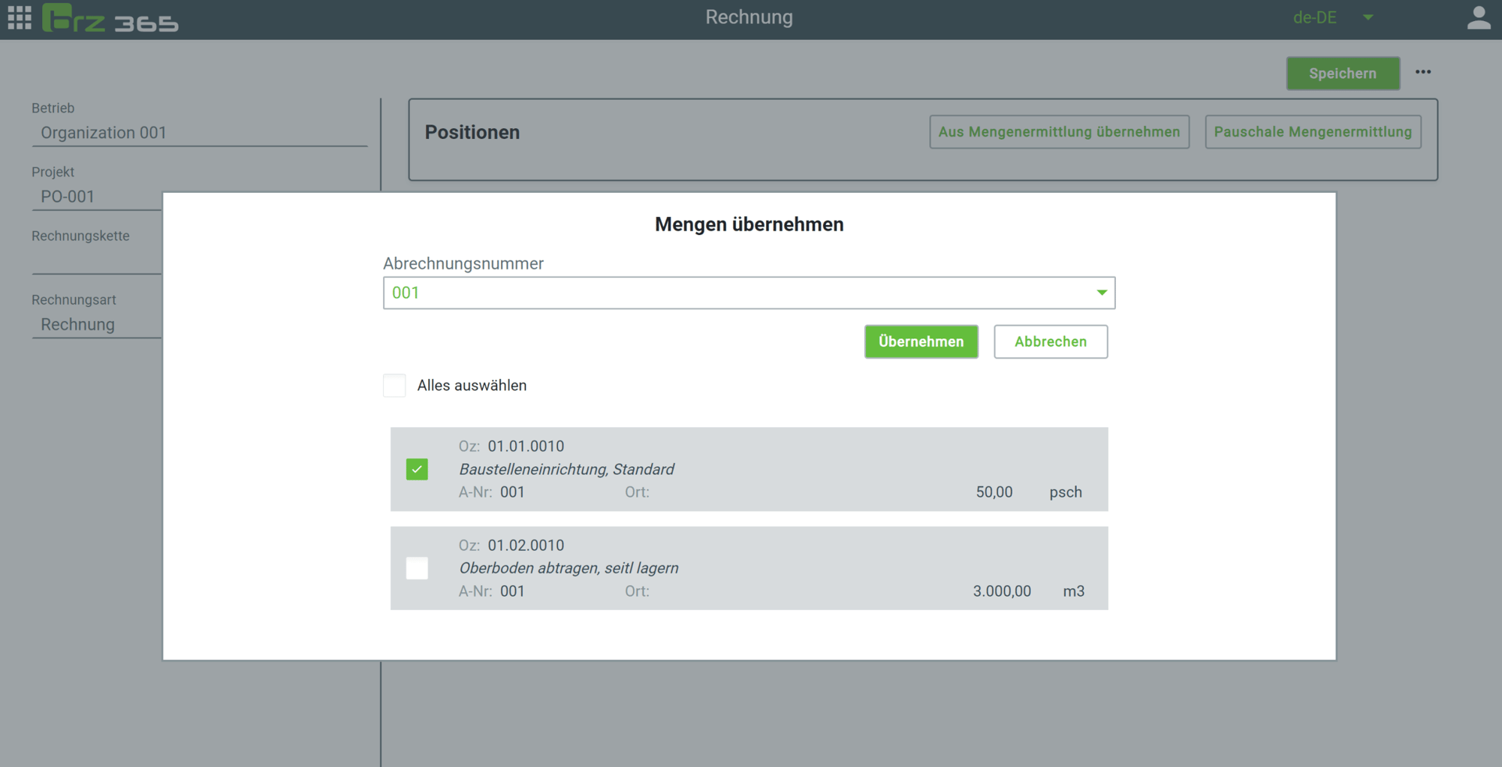Click the Oz value 01.02.0010
This screenshot has width=1502, height=767.
pos(526,546)
